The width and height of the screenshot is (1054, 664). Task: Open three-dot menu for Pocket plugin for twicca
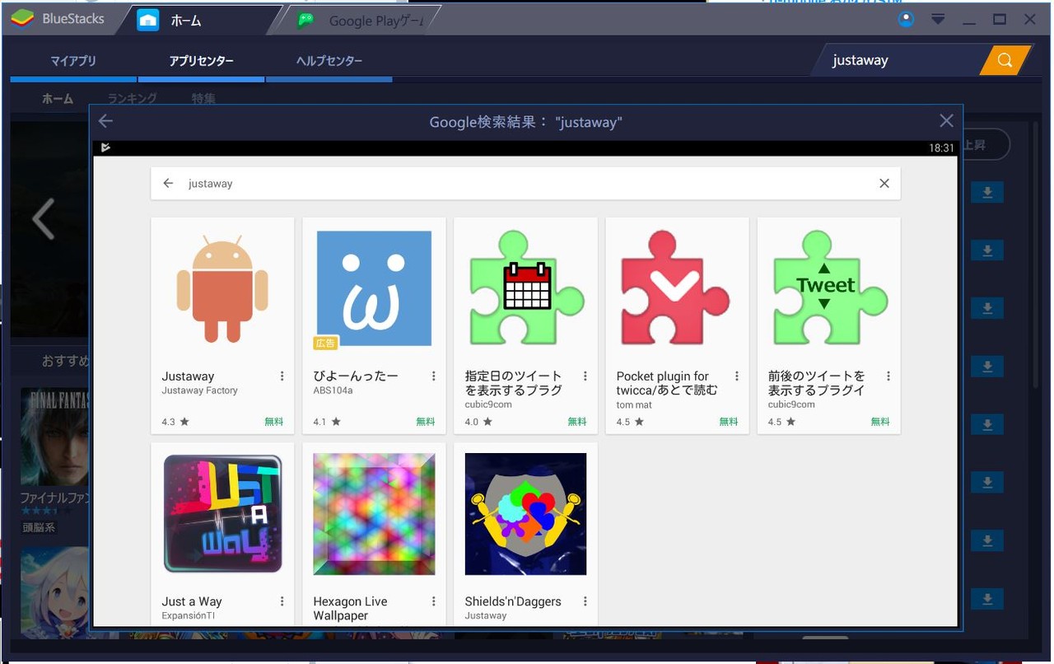tap(736, 376)
